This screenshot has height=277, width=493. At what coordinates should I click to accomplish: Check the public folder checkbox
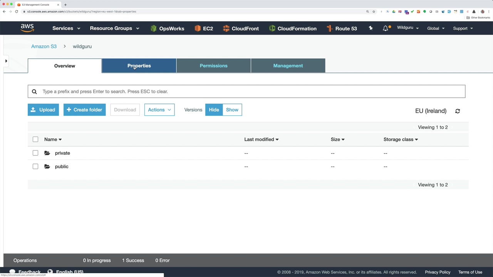35,167
